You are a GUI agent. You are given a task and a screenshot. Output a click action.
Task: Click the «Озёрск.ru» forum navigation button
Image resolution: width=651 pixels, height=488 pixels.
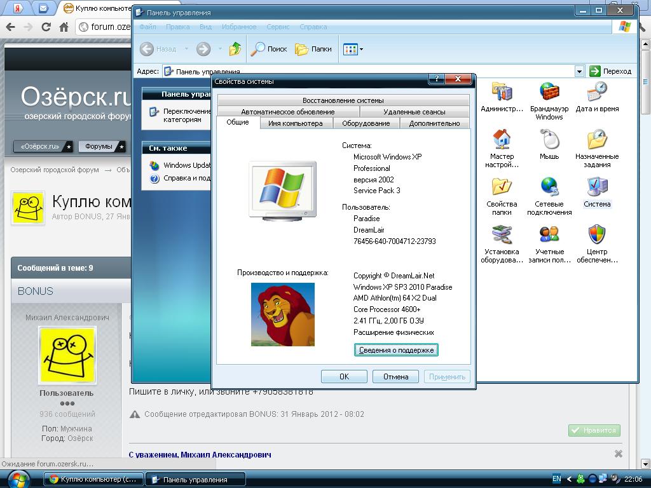[43, 147]
